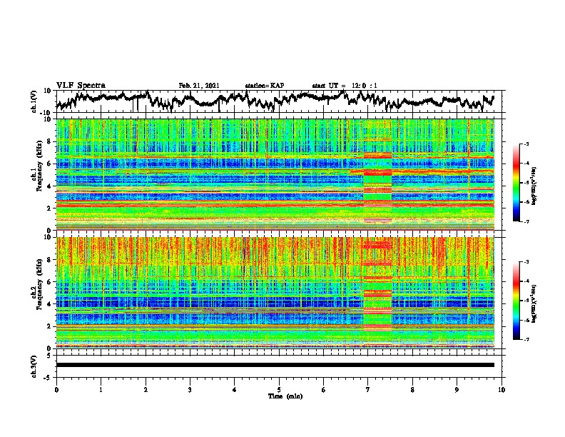Click time axis tick label '7'

point(368,390)
